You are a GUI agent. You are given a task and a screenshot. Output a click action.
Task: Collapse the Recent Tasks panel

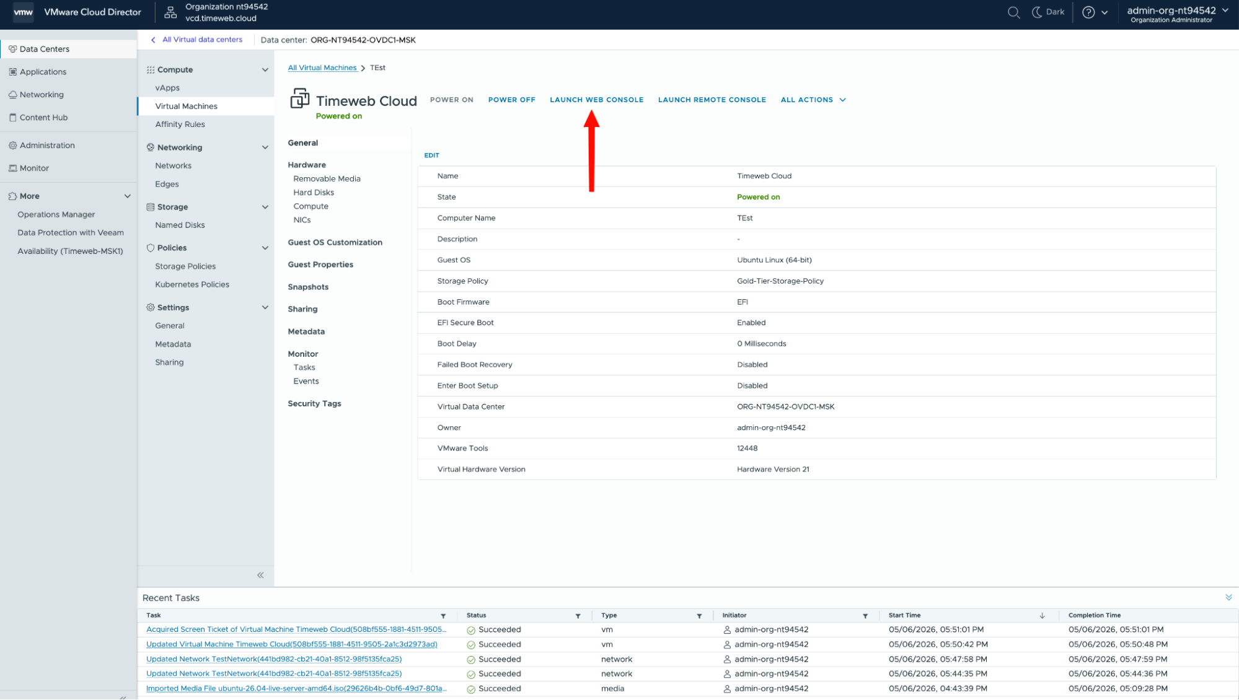pos(1228,597)
